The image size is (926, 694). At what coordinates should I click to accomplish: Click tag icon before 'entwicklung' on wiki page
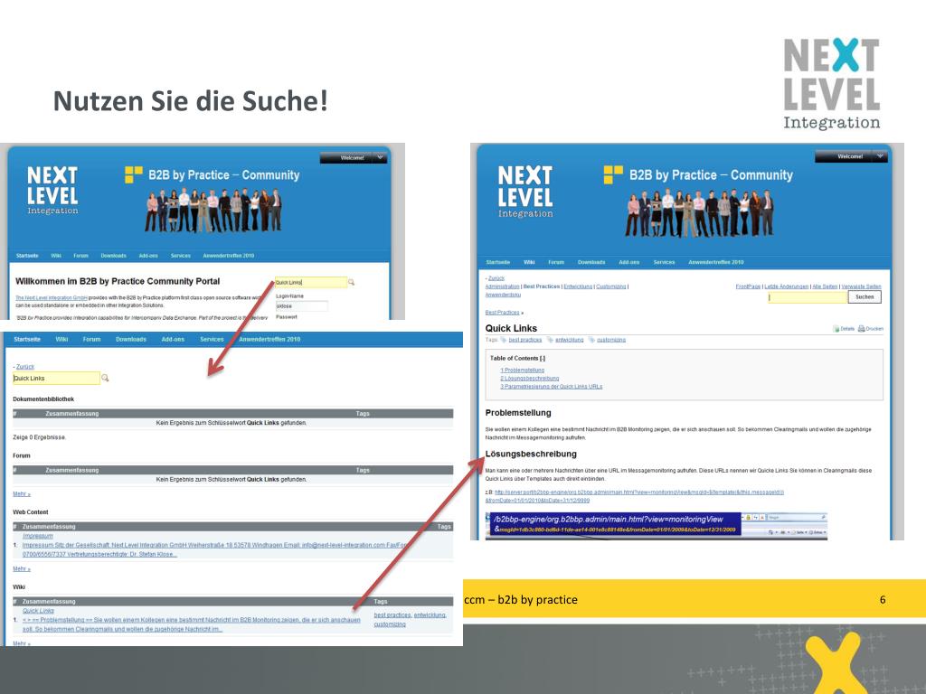tap(551, 340)
